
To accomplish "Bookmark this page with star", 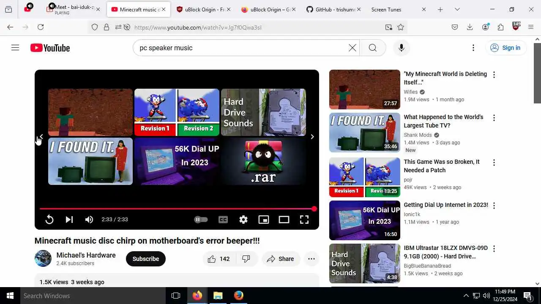I will (401, 27).
